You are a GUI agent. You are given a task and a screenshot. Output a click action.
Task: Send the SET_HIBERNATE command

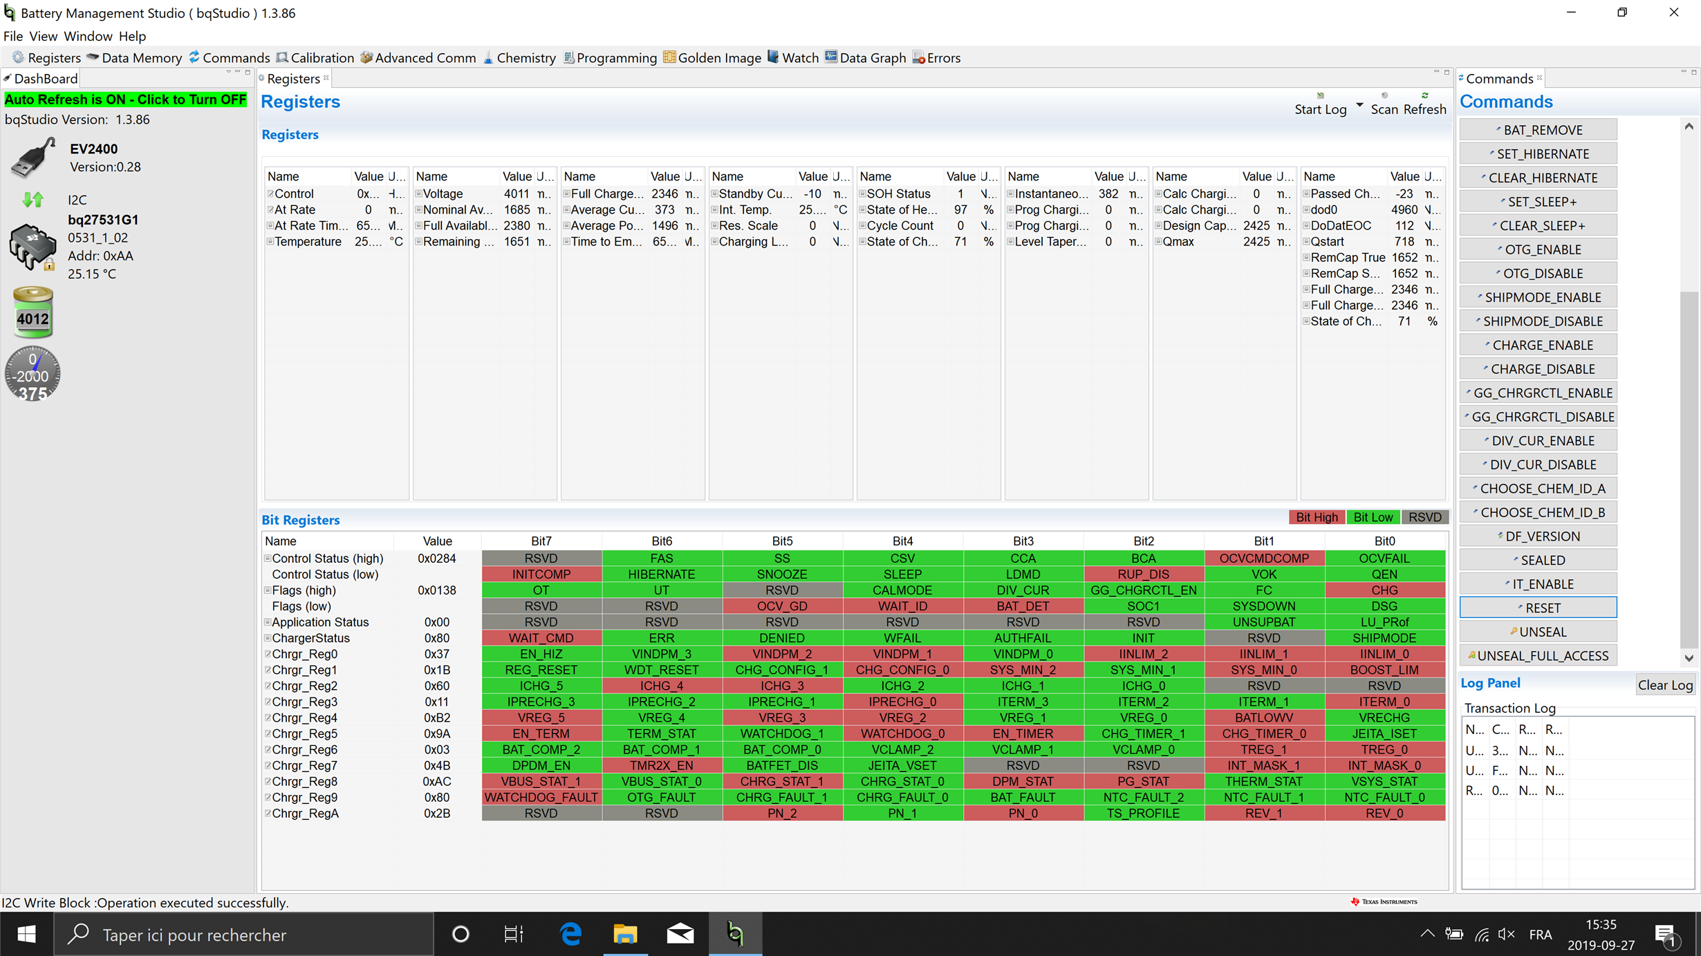1538,154
